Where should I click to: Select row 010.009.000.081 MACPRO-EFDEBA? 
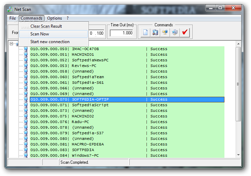(127, 144)
